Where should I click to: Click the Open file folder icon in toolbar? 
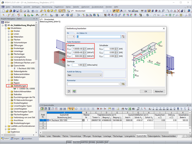(7, 11)
